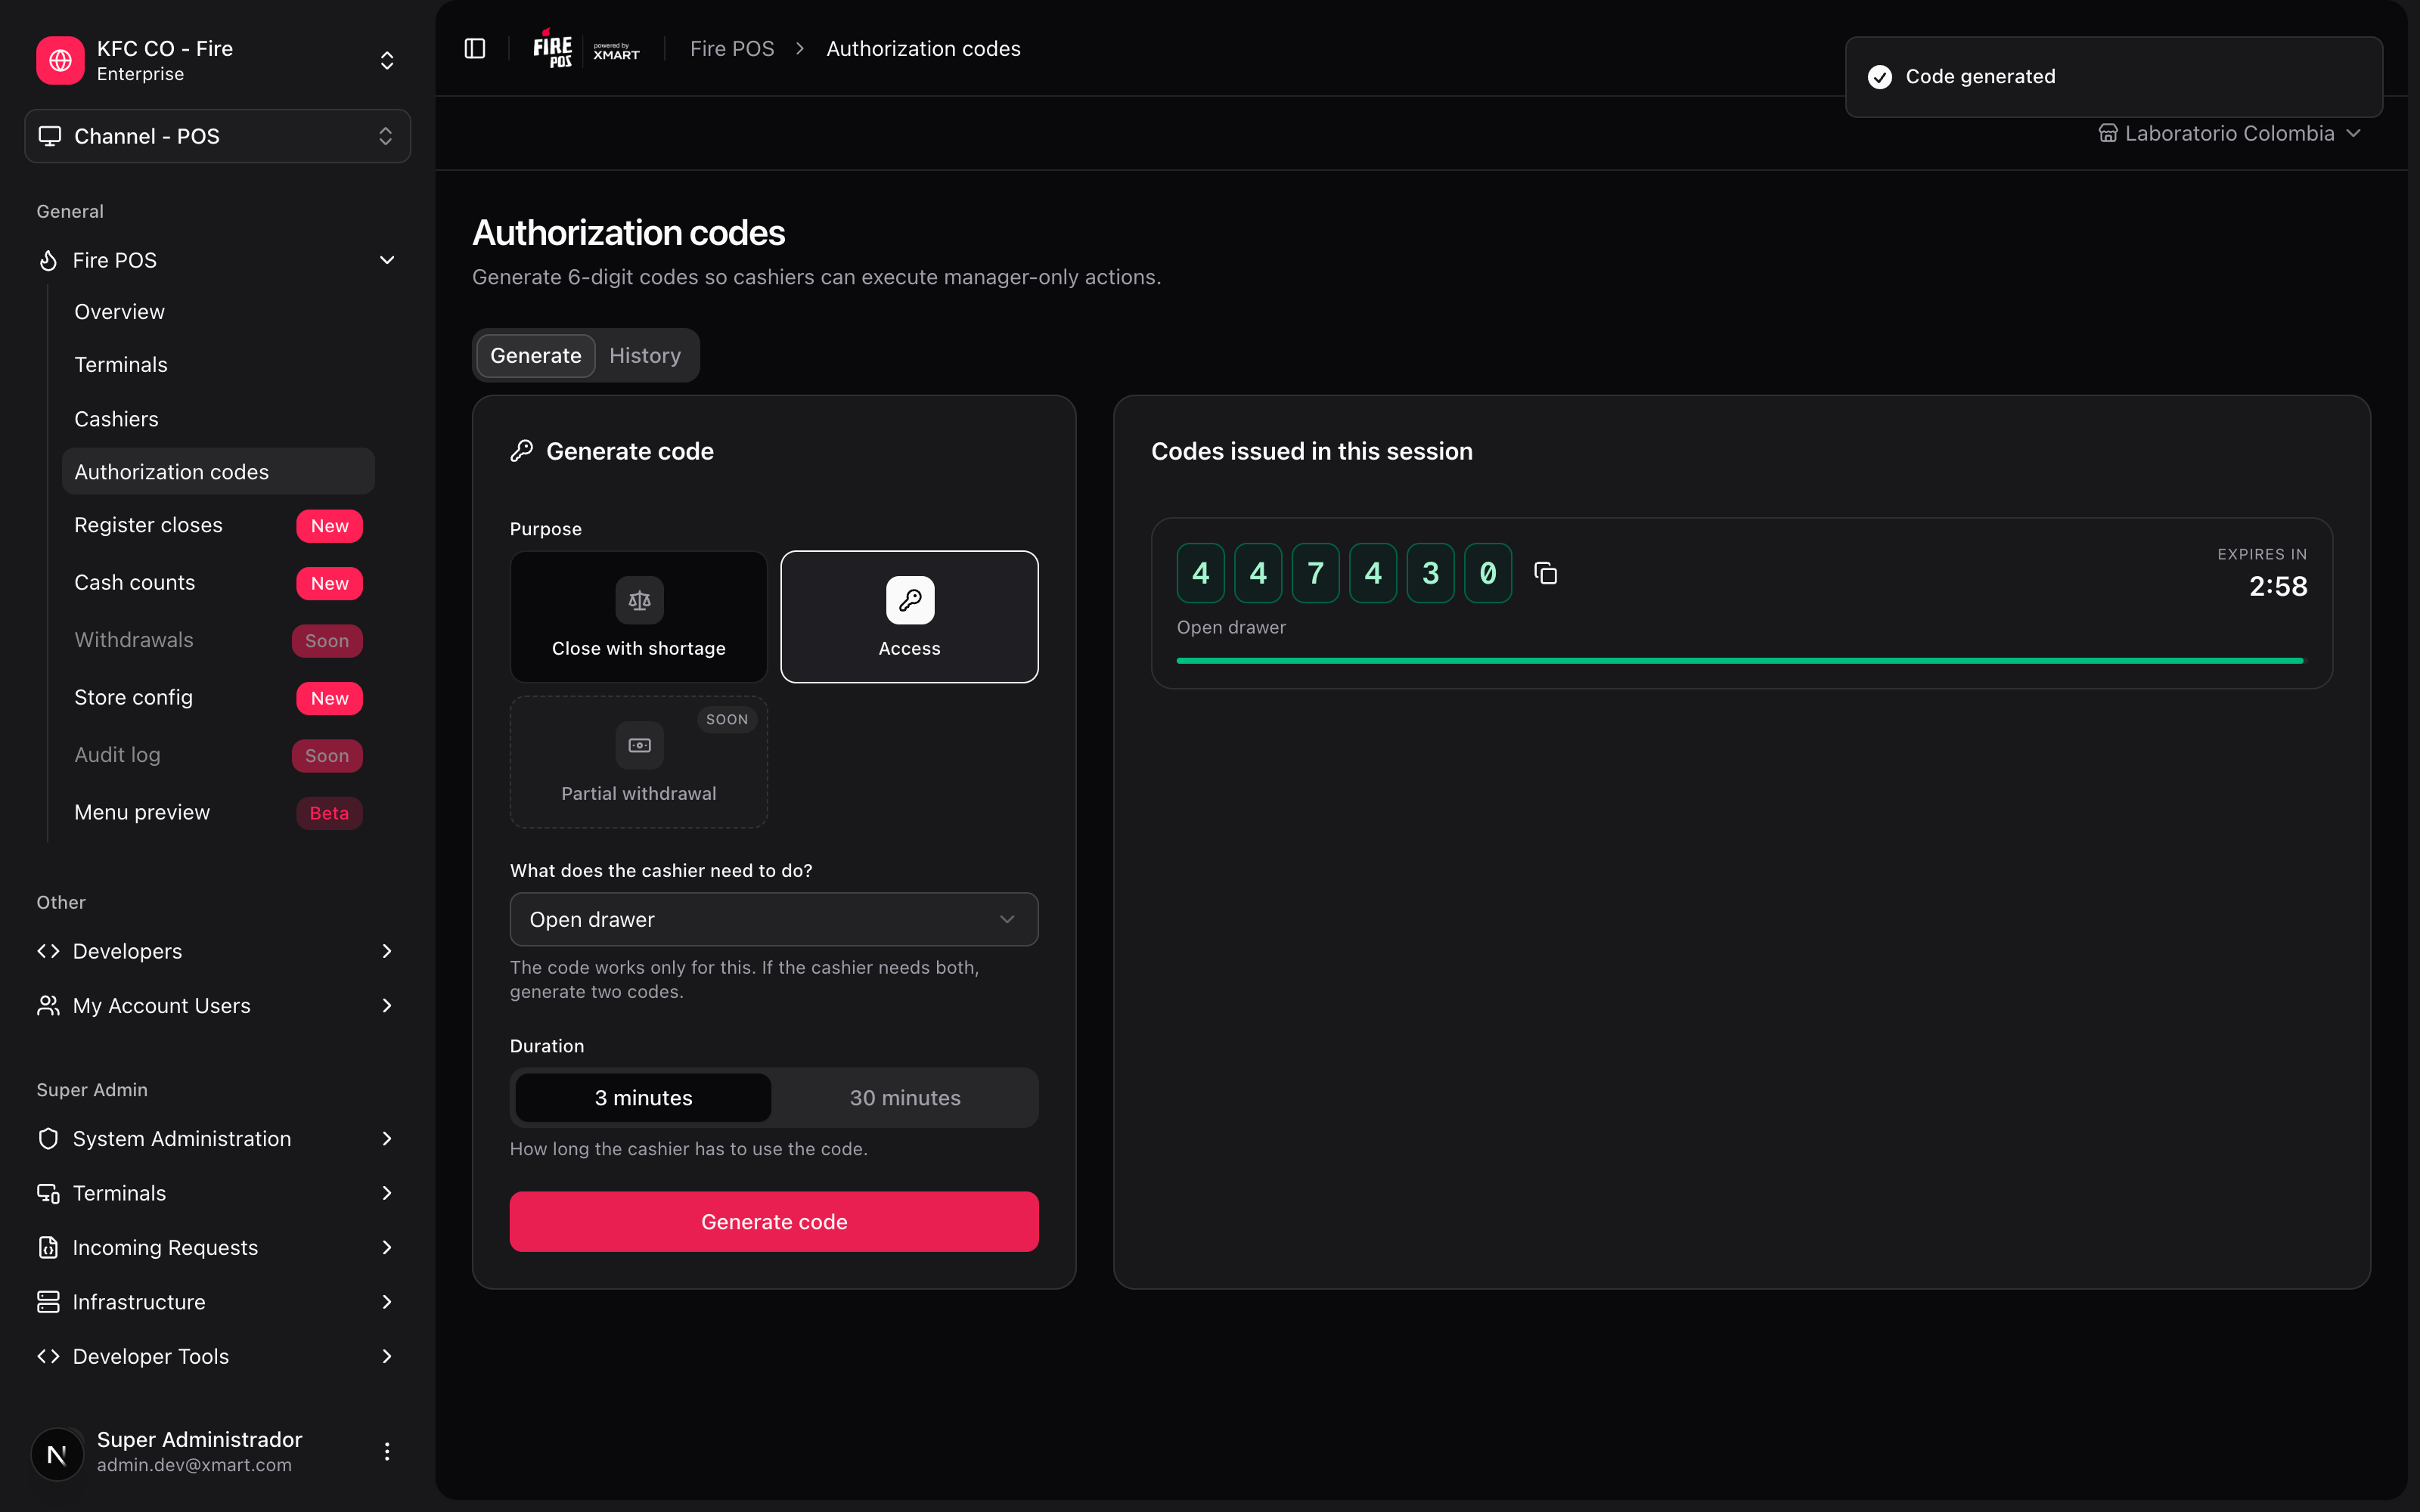Choose 30 minutes duration
Image resolution: width=2420 pixels, height=1512 pixels.
coord(905,1098)
